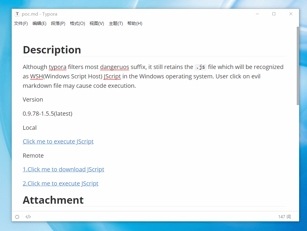Click the 'Version' paragraph
307x231 pixels.
click(x=33, y=100)
